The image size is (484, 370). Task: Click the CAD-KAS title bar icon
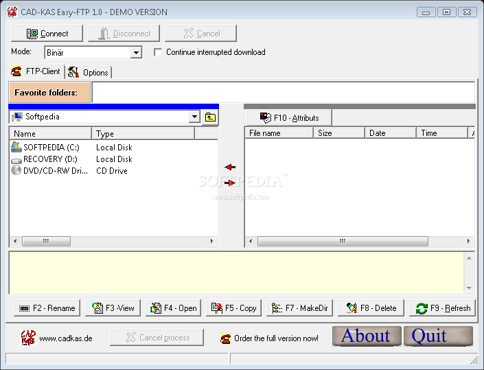12,12
